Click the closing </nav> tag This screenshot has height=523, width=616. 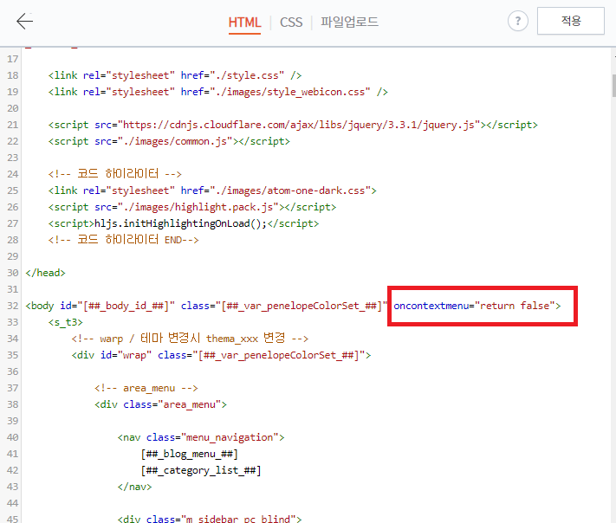(134, 487)
